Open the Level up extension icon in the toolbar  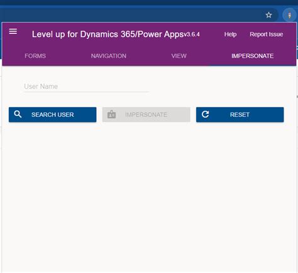[289, 15]
